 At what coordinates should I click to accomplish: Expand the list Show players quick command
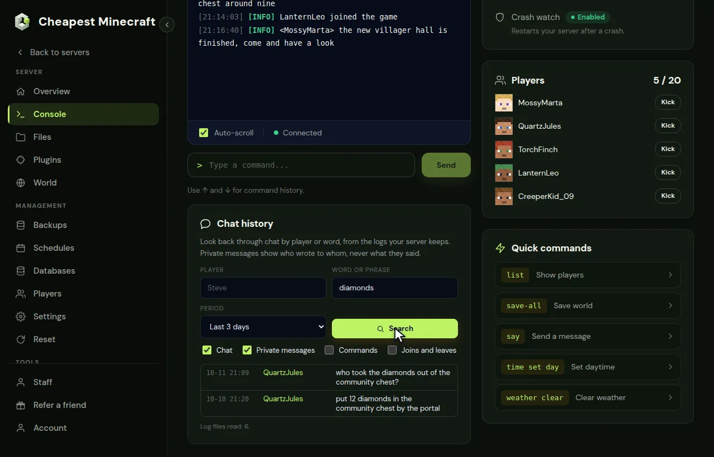[x=588, y=275]
